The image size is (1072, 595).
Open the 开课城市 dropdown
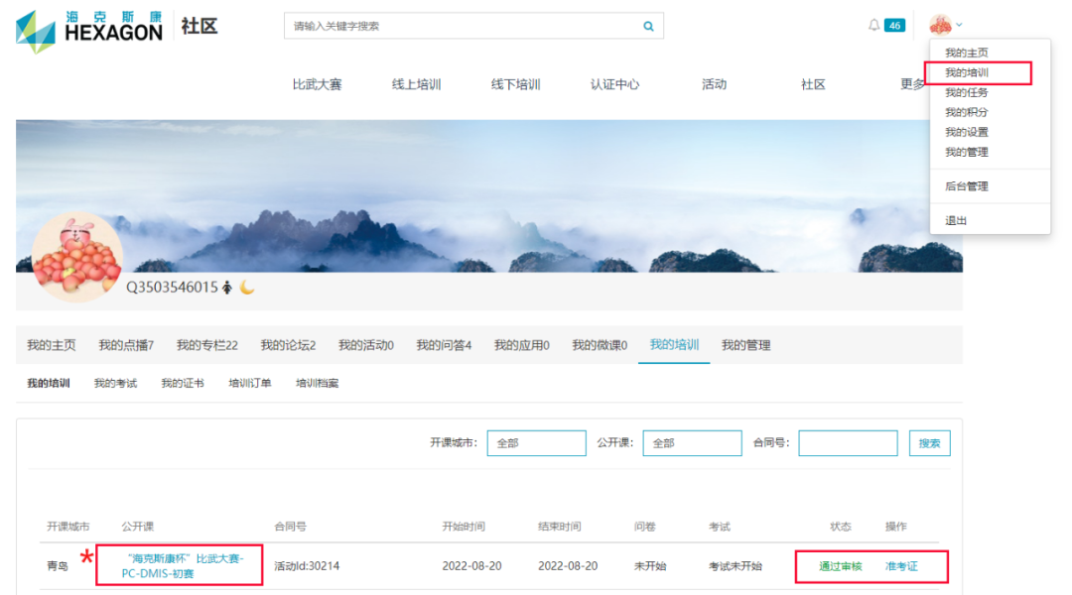pyautogui.click(x=536, y=443)
